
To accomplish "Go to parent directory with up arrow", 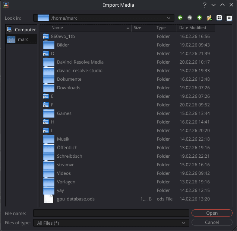I will pyautogui.click(x=199, y=18).
